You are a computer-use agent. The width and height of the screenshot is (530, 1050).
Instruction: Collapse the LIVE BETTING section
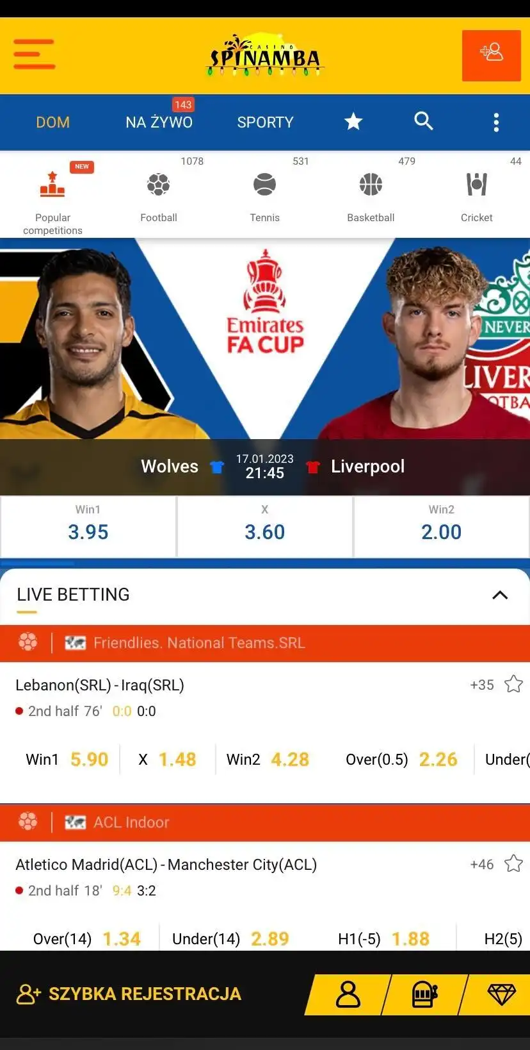point(500,595)
